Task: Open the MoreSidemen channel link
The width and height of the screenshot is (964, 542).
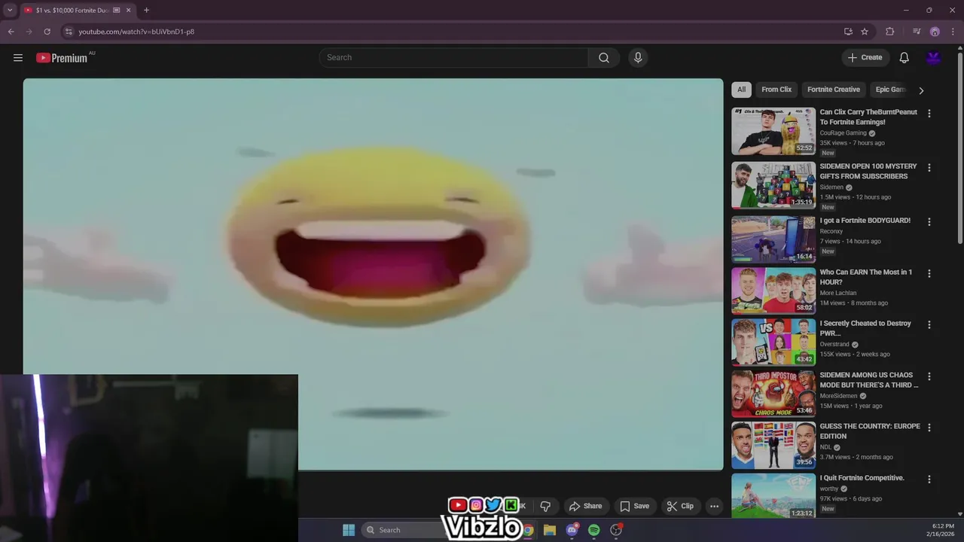Action: (838, 396)
